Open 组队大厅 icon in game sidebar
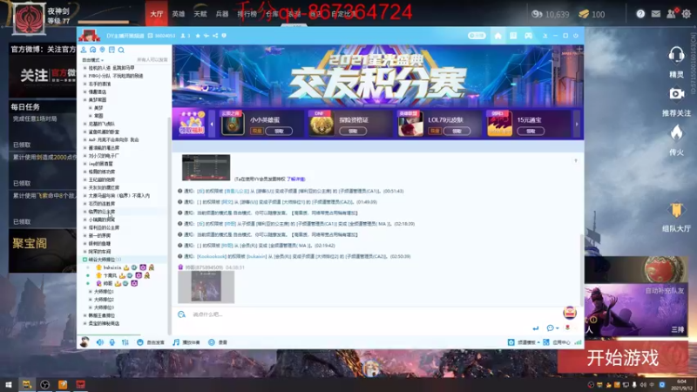This screenshot has width=697, height=392. [x=676, y=210]
